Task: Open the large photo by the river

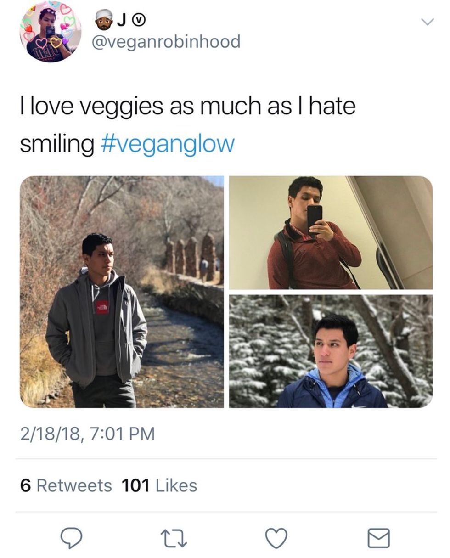Action: (122, 292)
